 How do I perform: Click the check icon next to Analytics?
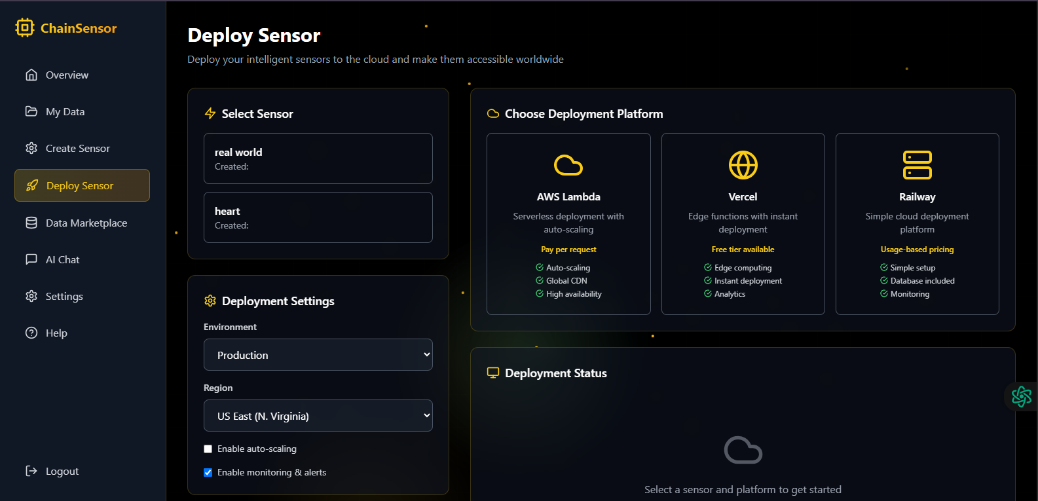[x=708, y=293]
